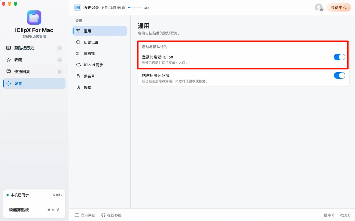The width and height of the screenshot is (355, 221).
Task: Click the headset icon beside 在线客服
Action: 103,215
